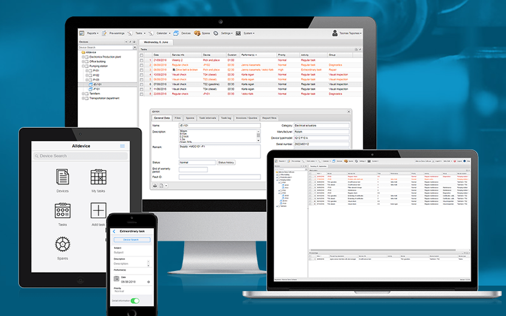Check the task row 2 checkbox

point(141,65)
